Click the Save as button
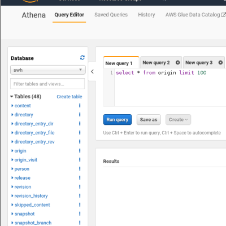This screenshot has width=226, height=226. click(149, 120)
